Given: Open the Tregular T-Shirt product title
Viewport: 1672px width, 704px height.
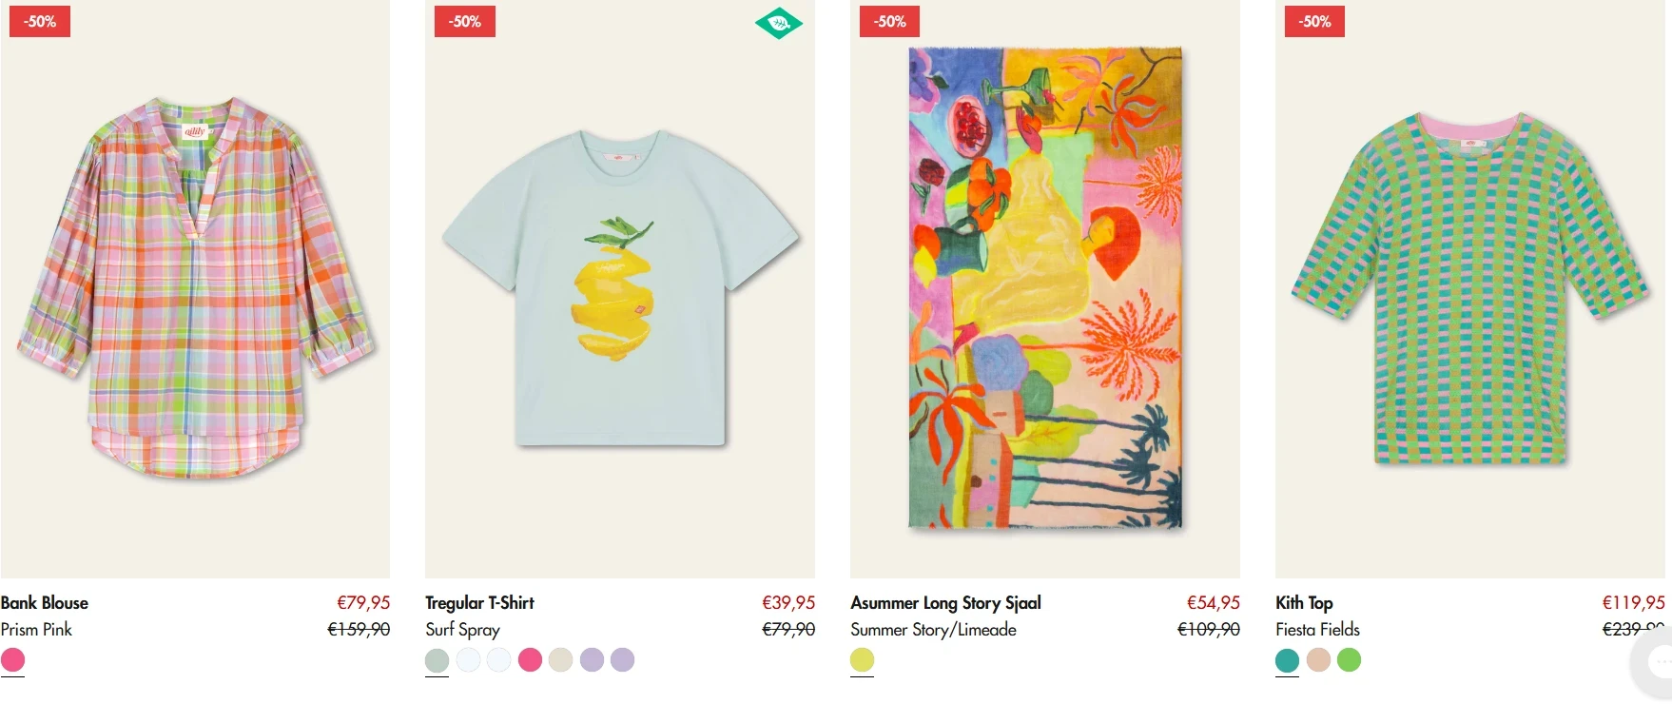Looking at the screenshot, I should tap(479, 602).
